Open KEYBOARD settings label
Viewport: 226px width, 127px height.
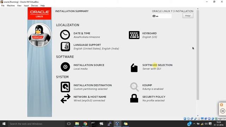click(149, 33)
